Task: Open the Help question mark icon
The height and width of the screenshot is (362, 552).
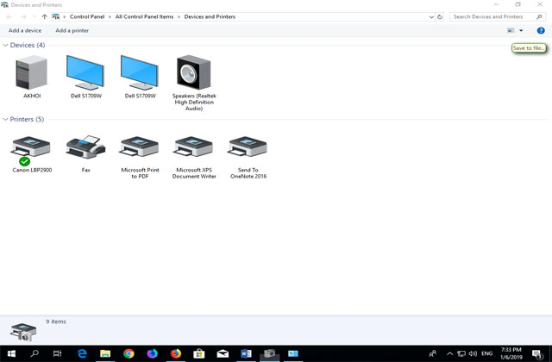Action: (x=541, y=31)
